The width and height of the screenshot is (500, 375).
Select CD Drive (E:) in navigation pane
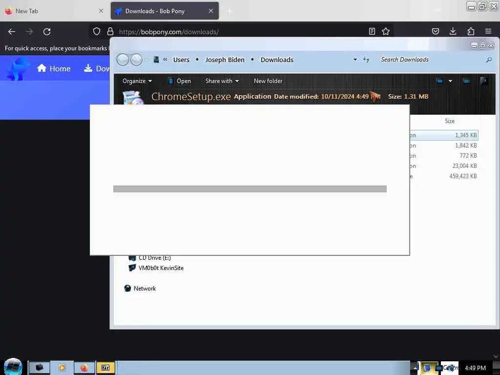150,258
